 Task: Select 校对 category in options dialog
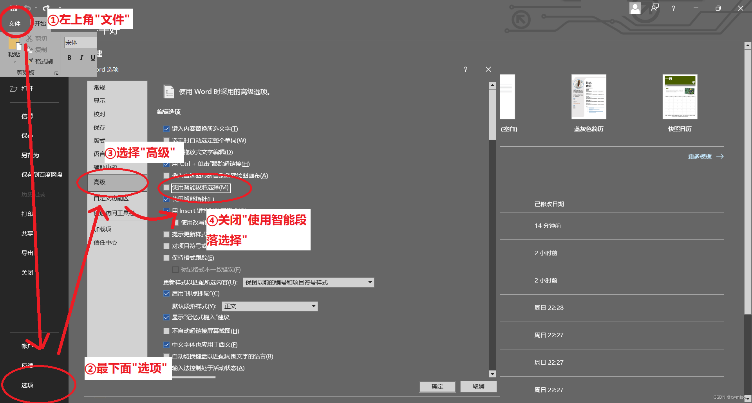coord(117,114)
